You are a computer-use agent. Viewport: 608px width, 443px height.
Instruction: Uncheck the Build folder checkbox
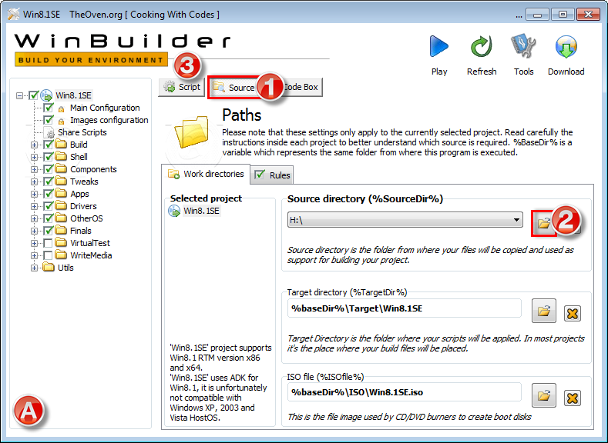(49, 145)
